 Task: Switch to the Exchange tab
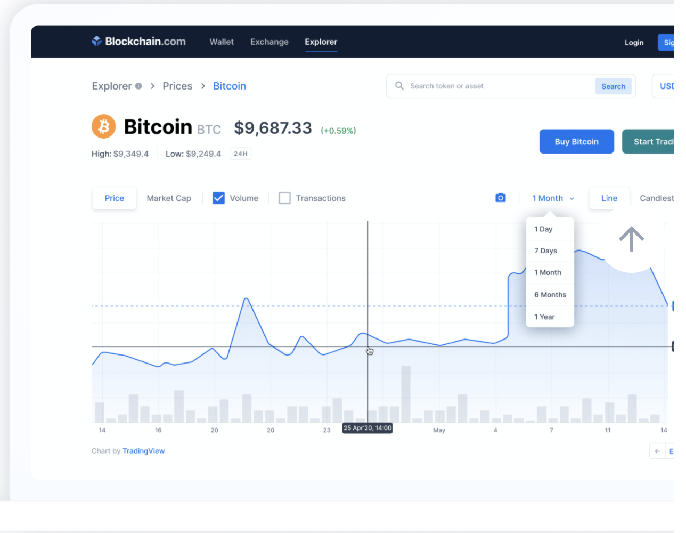269,42
